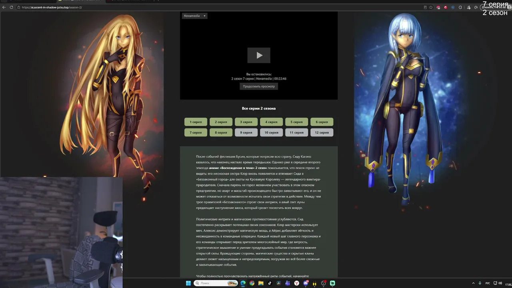This screenshot has height=288, width=512.
Task: Select episode '1 серия'
Action: point(196,122)
